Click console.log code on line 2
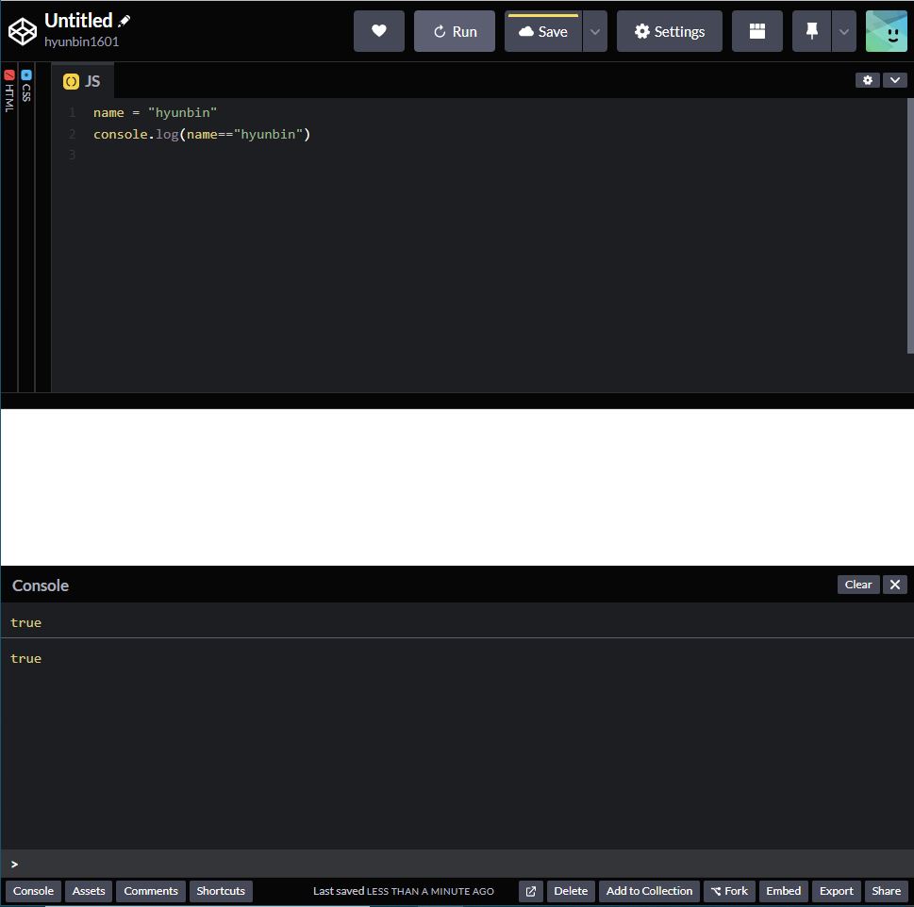914x907 pixels. pos(202,134)
